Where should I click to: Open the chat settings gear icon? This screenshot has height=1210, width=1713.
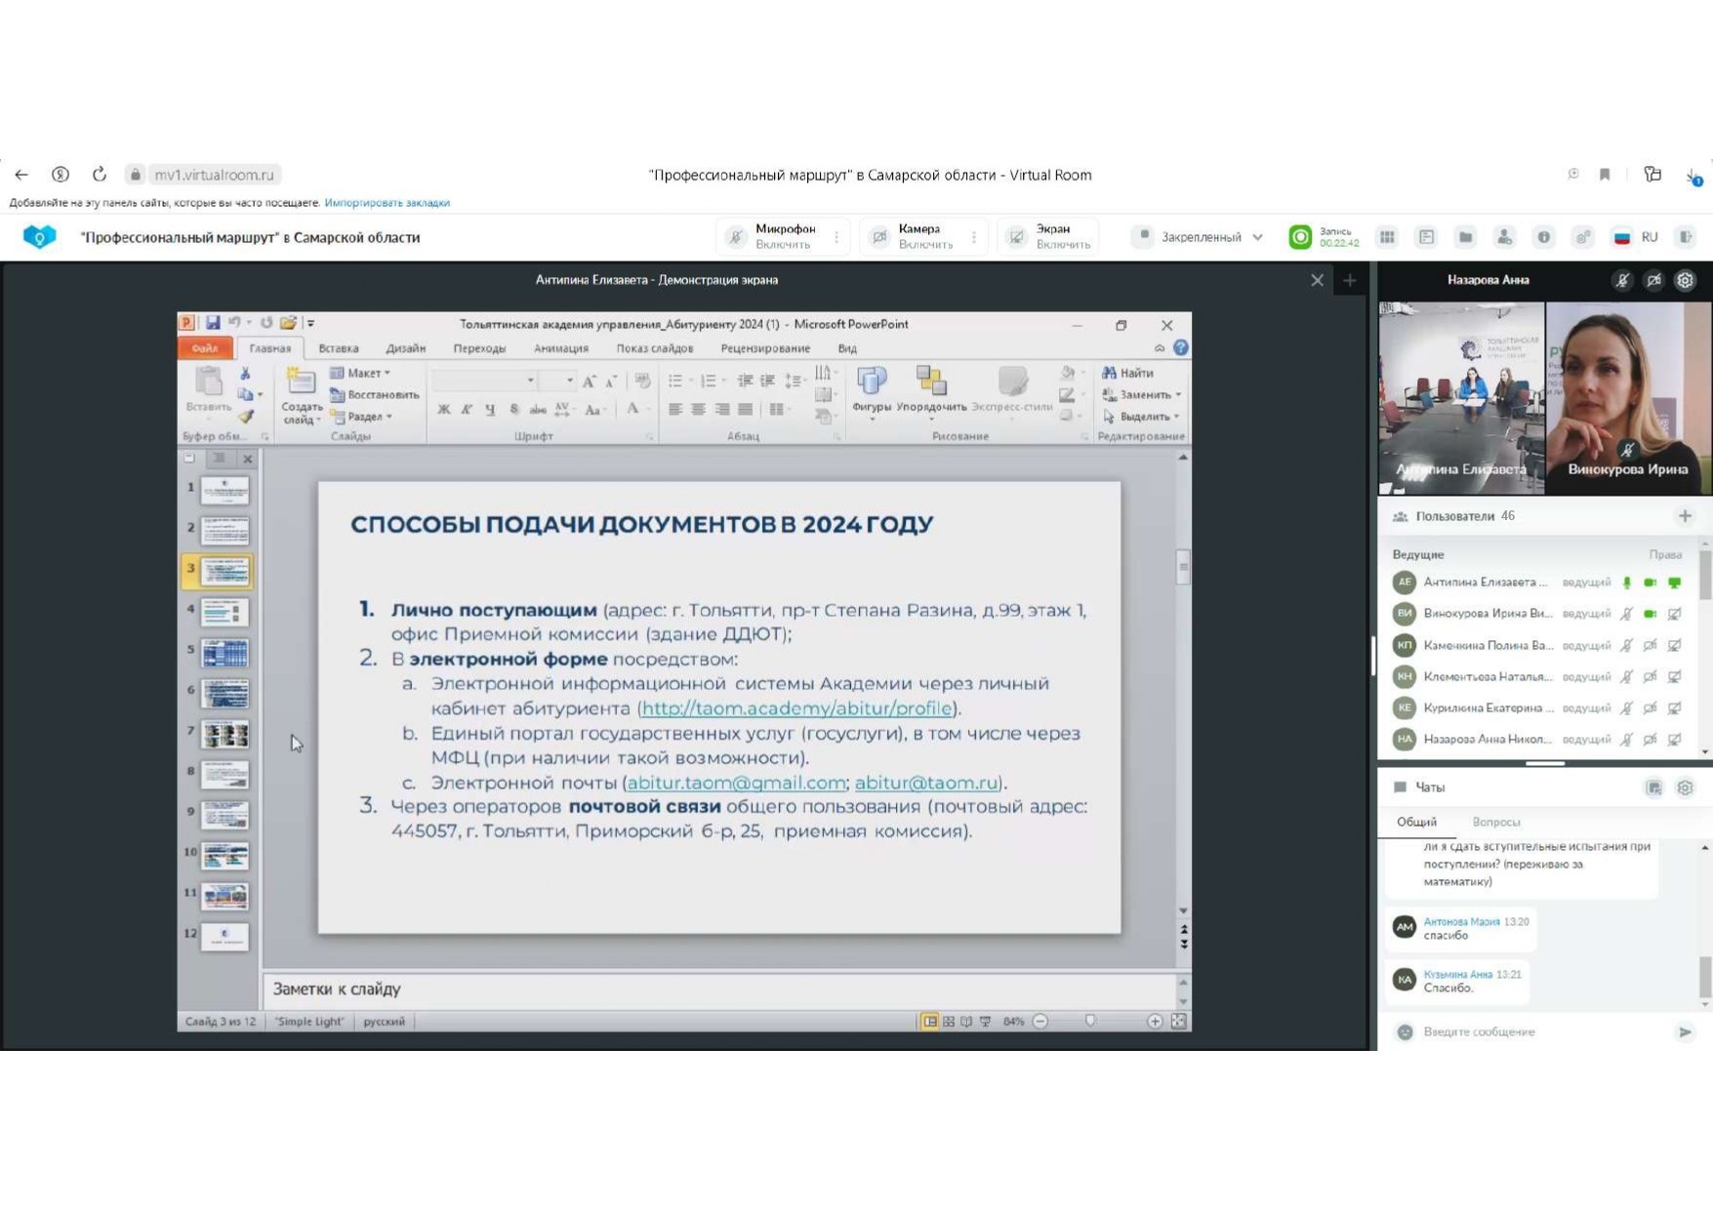[x=1685, y=787]
